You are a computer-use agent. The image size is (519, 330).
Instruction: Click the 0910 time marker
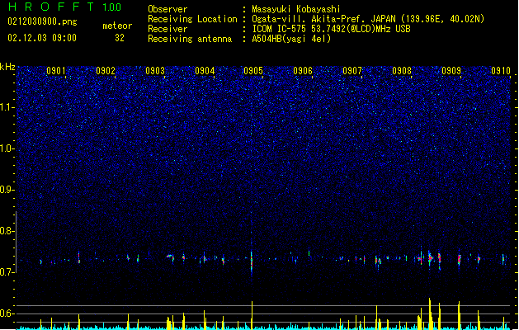pos(501,70)
